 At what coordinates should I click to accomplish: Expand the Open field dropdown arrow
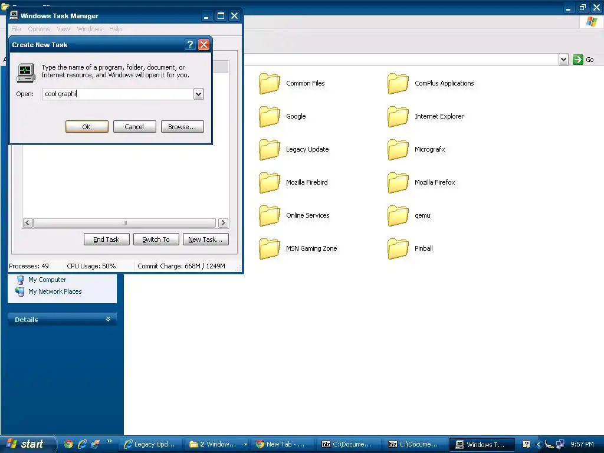[198, 94]
